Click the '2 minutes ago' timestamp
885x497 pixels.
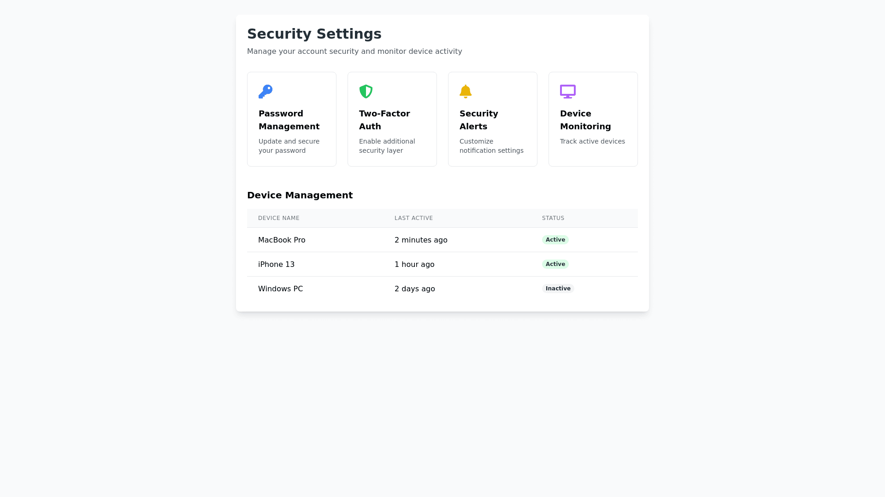point(421,240)
